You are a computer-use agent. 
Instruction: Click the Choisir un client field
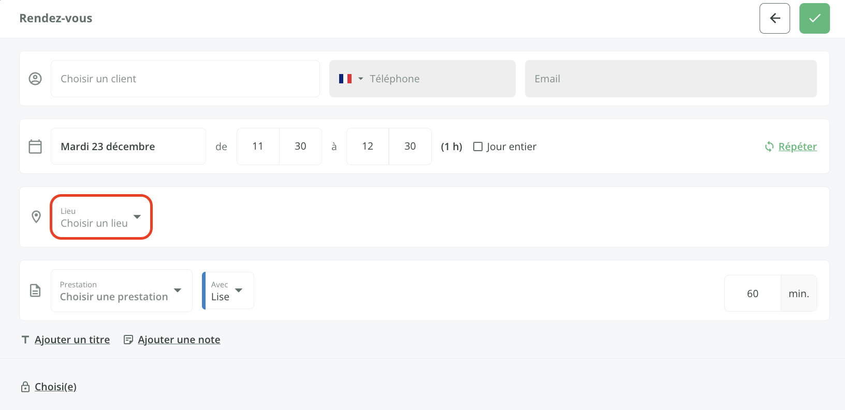tap(185, 79)
